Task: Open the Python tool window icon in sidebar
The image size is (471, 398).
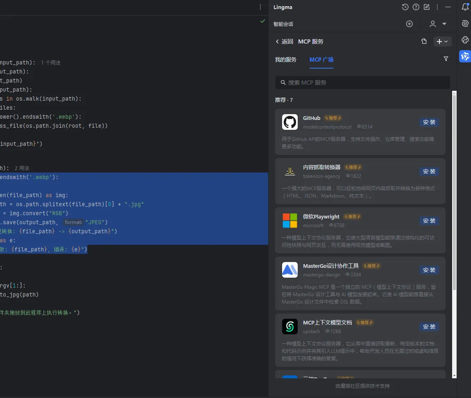Action: [465, 40]
